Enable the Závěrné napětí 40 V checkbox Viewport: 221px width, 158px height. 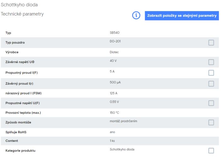click(211, 62)
